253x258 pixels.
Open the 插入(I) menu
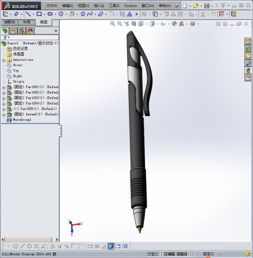coord(99,6)
